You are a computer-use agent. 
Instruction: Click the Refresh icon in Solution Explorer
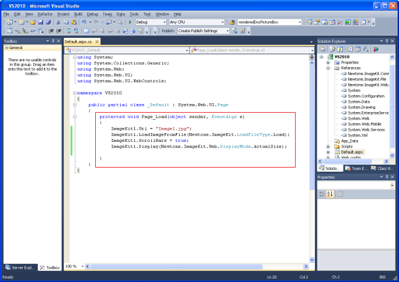[340, 49]
